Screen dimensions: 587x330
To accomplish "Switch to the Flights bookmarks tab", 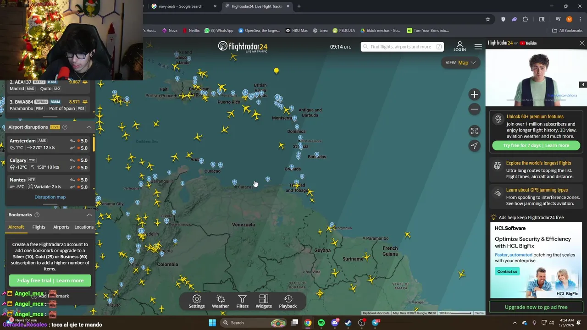I will coord(39,227).
